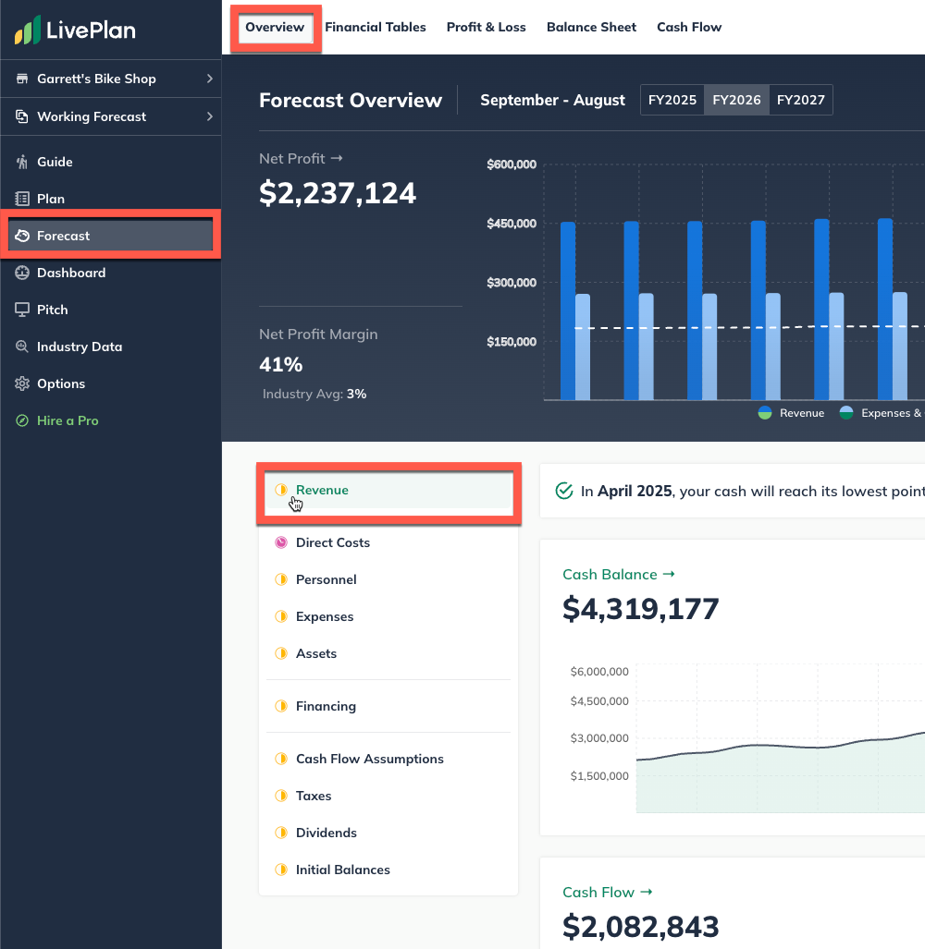Click the presentation screen icon beside Pitch

point(22,310)
